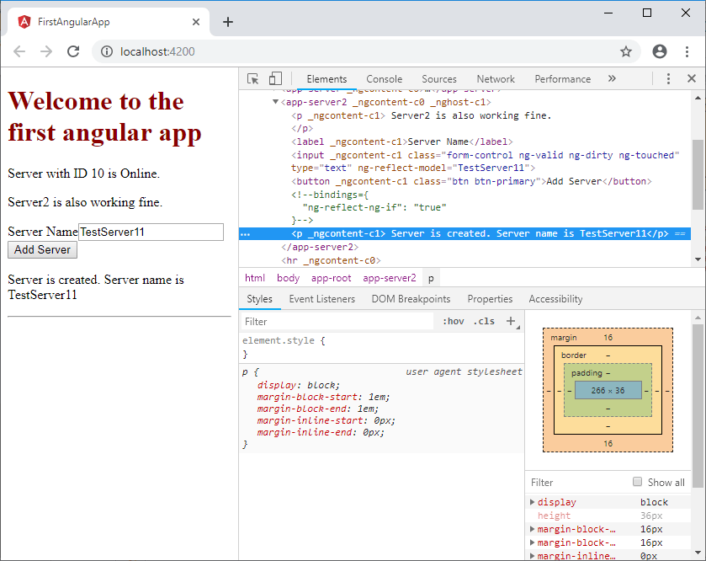View site information icon in address bar
Image resolution: width=706 pixels, height=561 pixels.
107,51
